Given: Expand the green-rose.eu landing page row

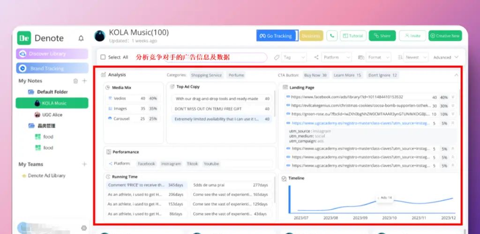Looking at the screenshot, I should (x=453, y=114).
